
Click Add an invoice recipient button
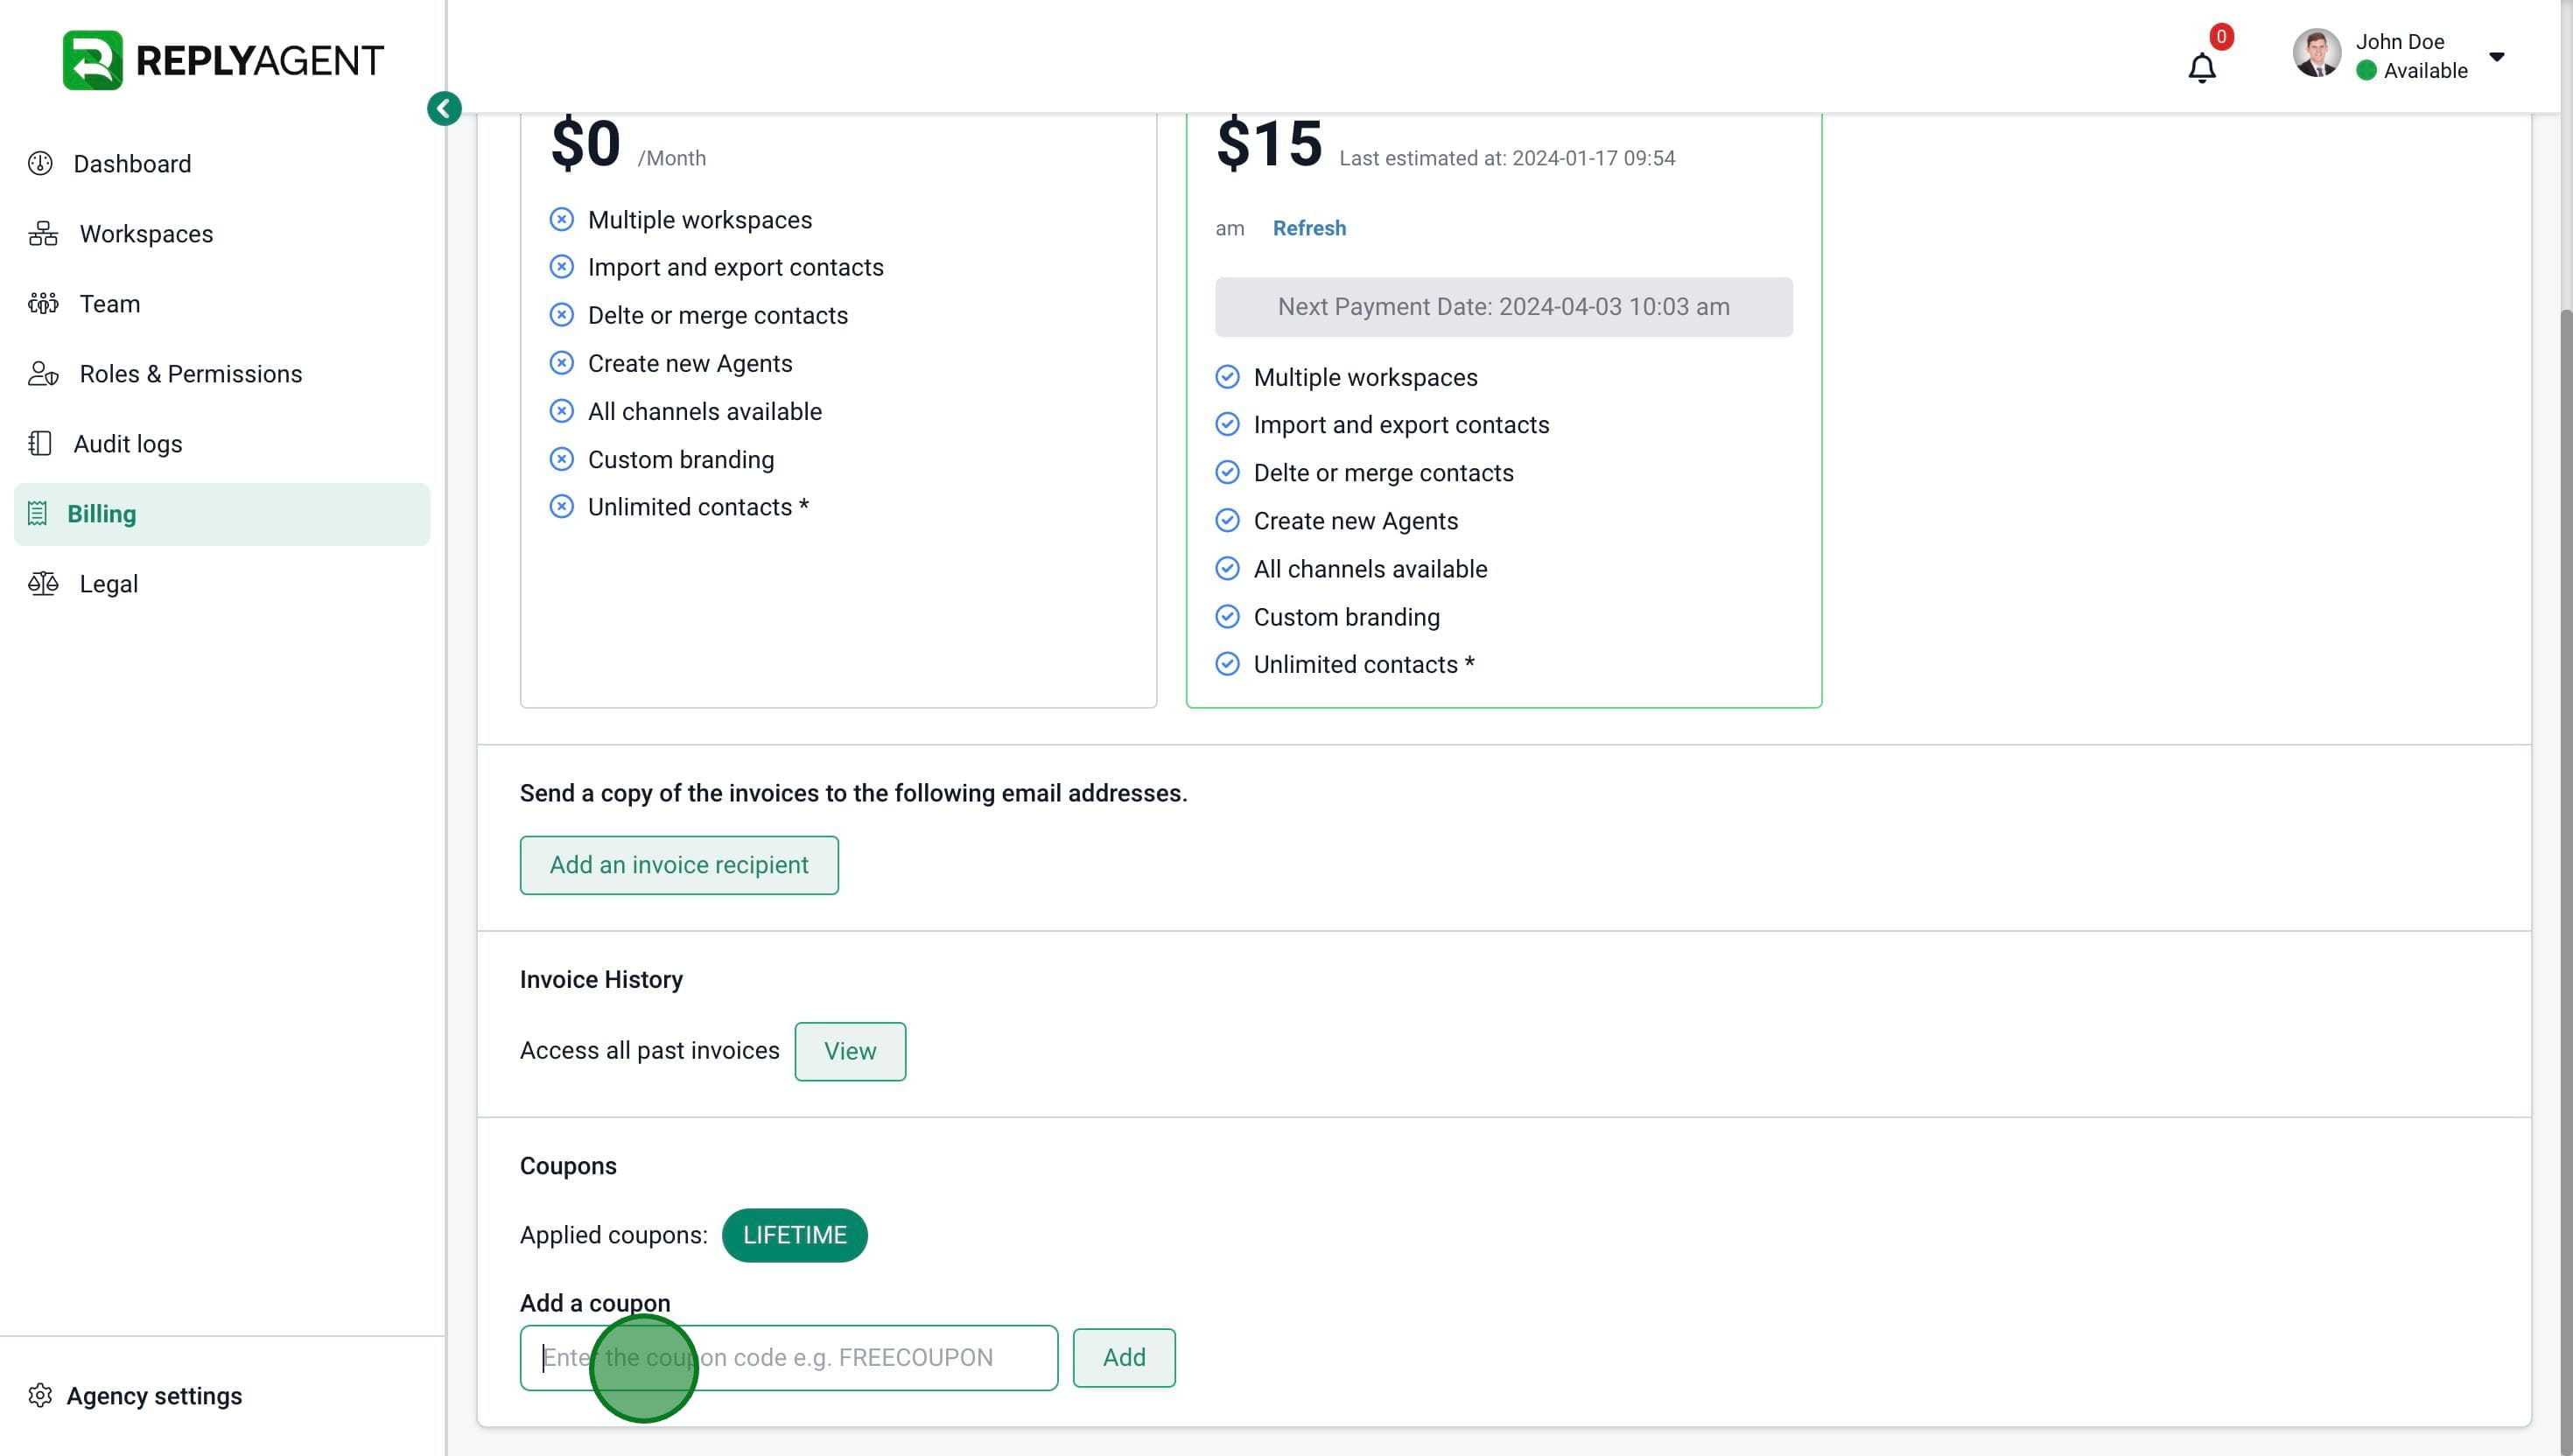click(x=679, y=865)
